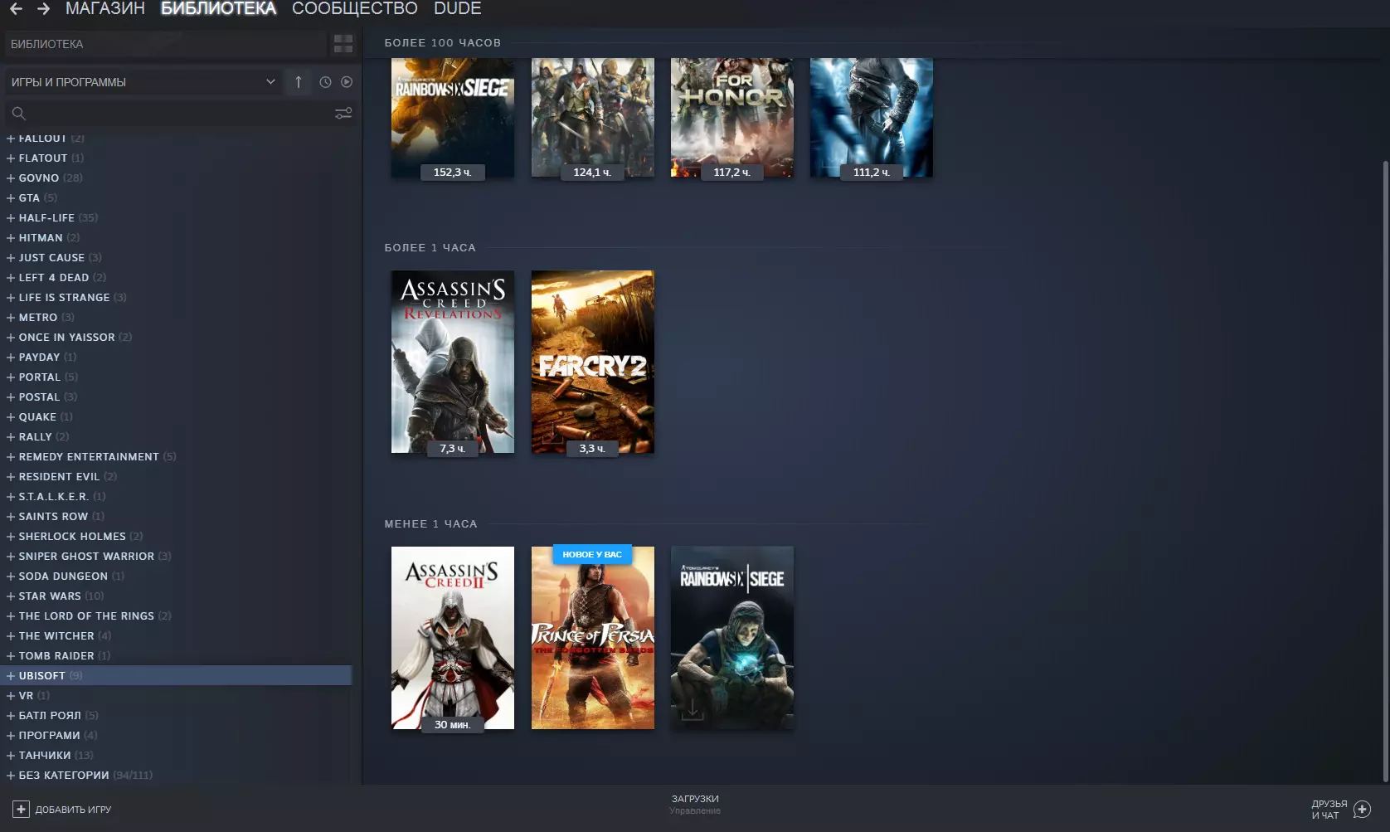
Task: Open advanced filter settings icon
Action: coord(343,114)
